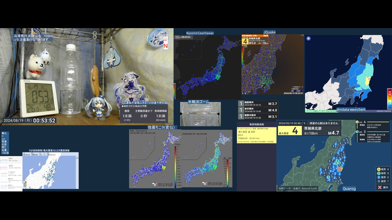Click 地図データ attribution text in Quarog
This screenshot has width=392, height=220.
point(298,189)
